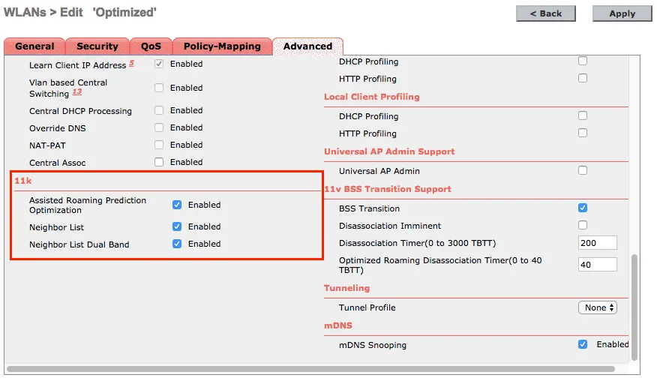The width and height of the screenshot is (657, 381).
Task: Enable Central DHCP Processing checkbox
Action: pyautogui.click(x=159, y=110)
